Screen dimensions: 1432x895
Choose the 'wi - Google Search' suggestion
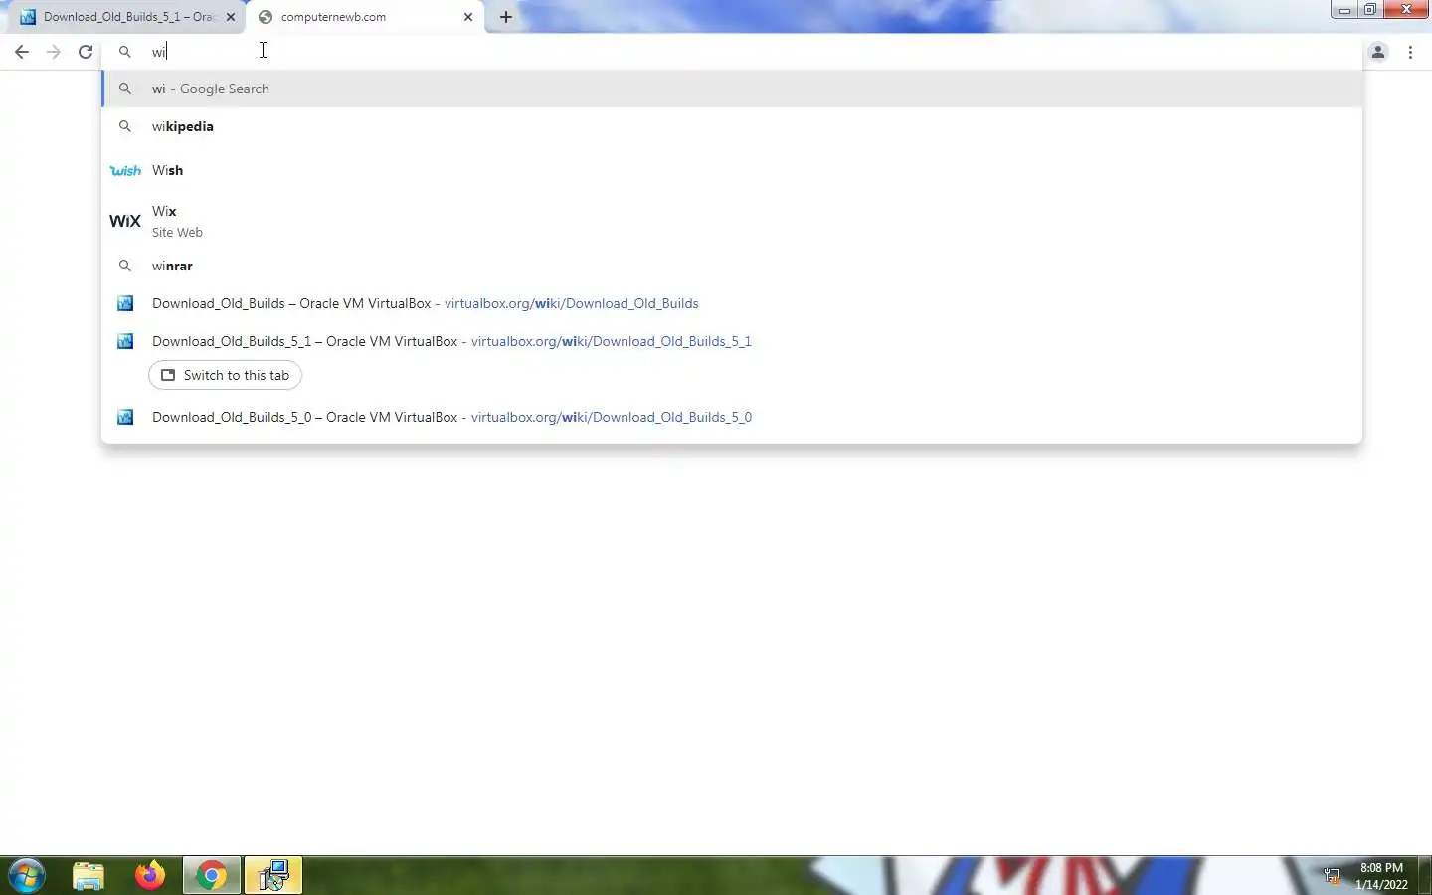coord(732,89)
